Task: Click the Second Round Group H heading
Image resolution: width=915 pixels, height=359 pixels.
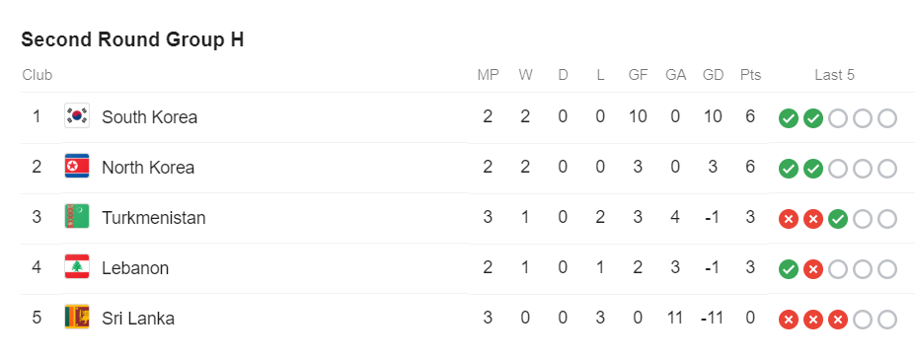Action: (x=132, y=39)
